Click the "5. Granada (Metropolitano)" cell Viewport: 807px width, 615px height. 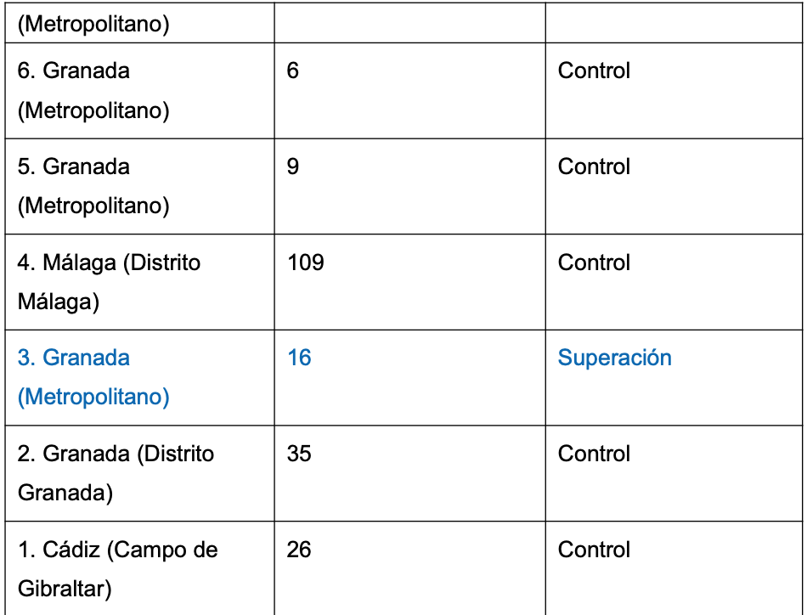point(93,186)
